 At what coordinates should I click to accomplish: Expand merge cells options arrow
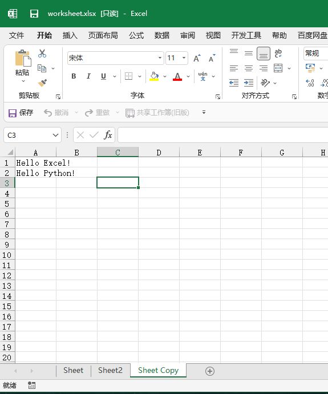(x=289, y=68)
